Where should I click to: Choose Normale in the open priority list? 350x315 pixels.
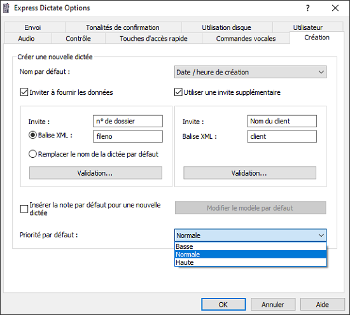(x=251, y=255)
